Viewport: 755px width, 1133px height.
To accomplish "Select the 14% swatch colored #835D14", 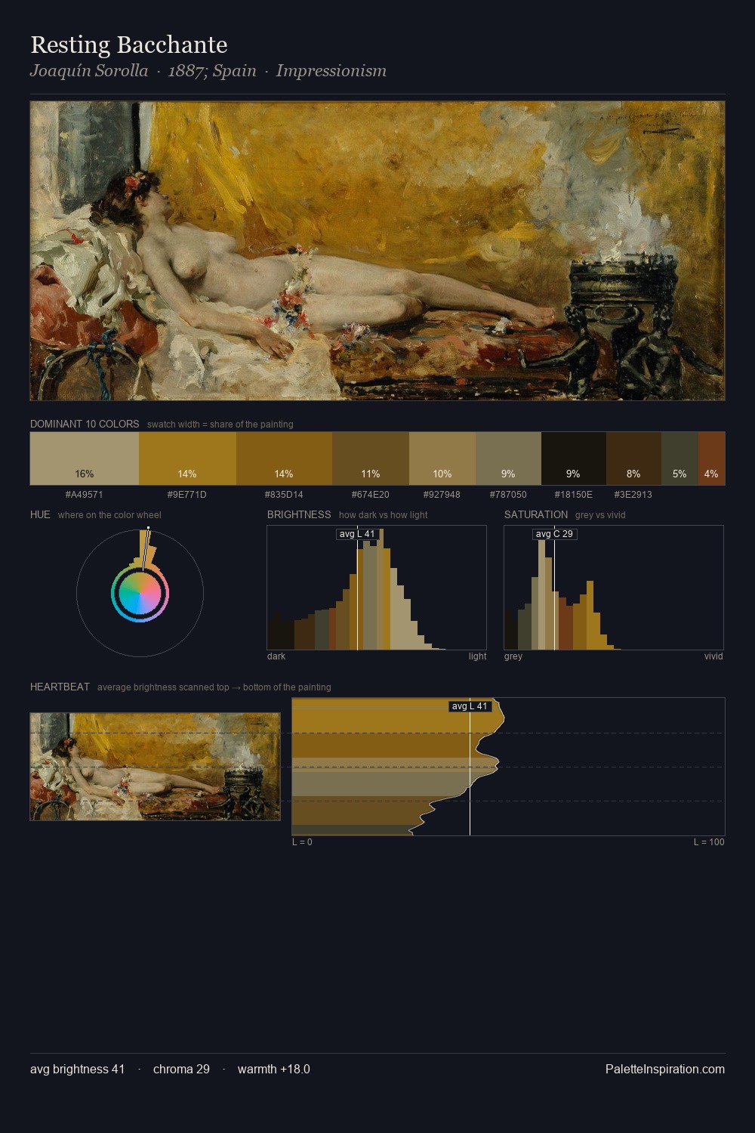I will (x=284, y=458).
